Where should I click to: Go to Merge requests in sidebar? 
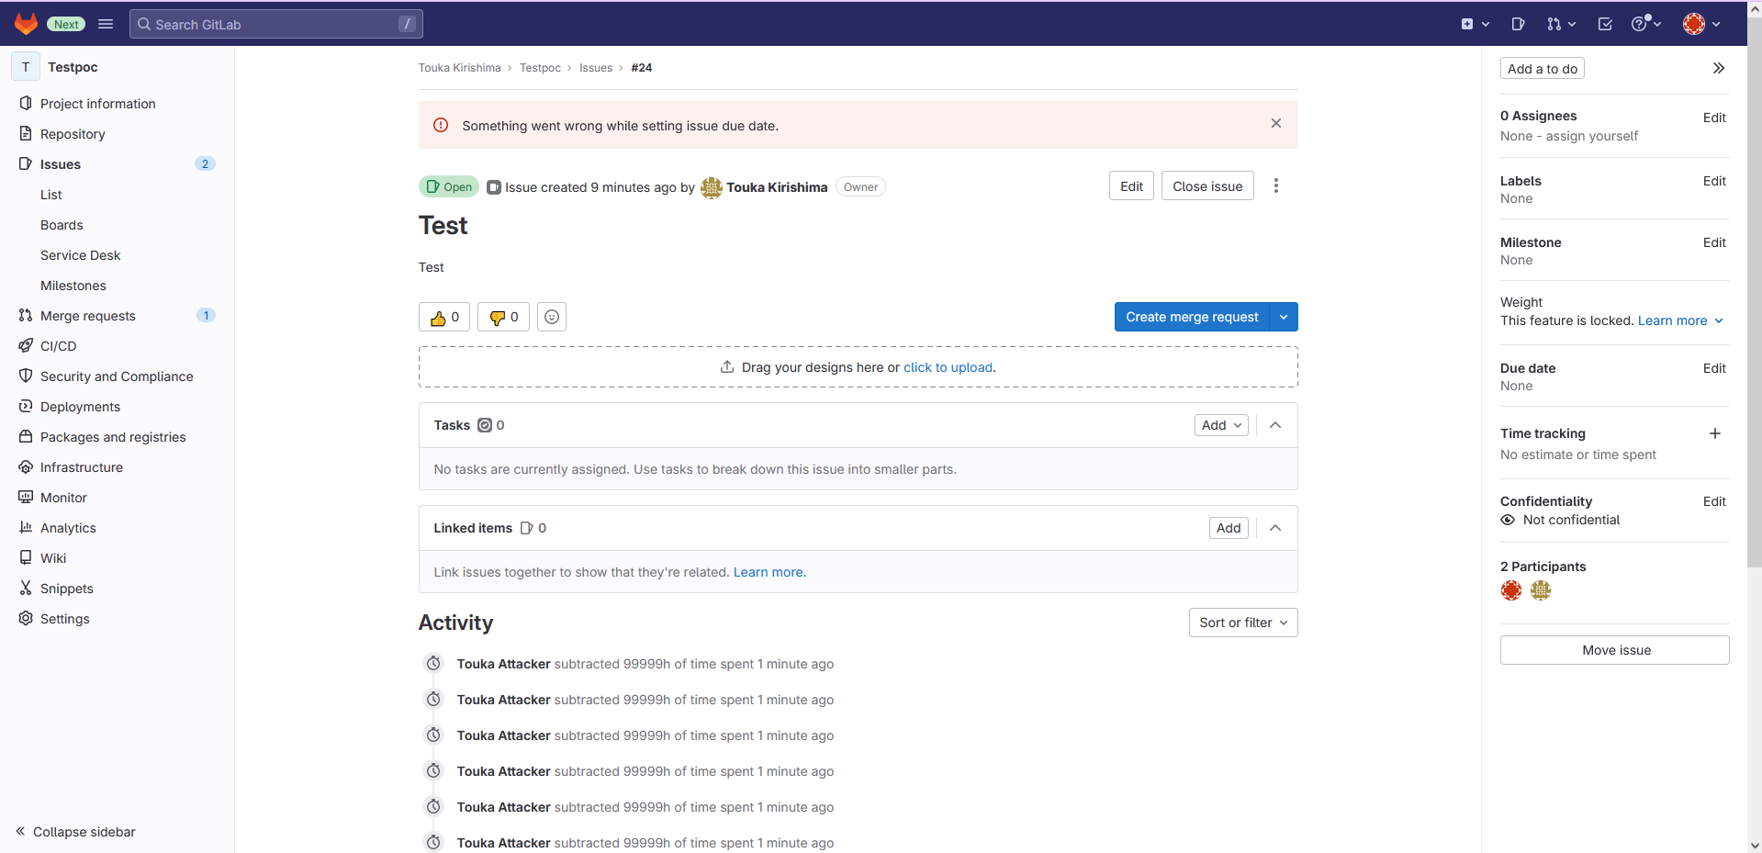(88, 316)
